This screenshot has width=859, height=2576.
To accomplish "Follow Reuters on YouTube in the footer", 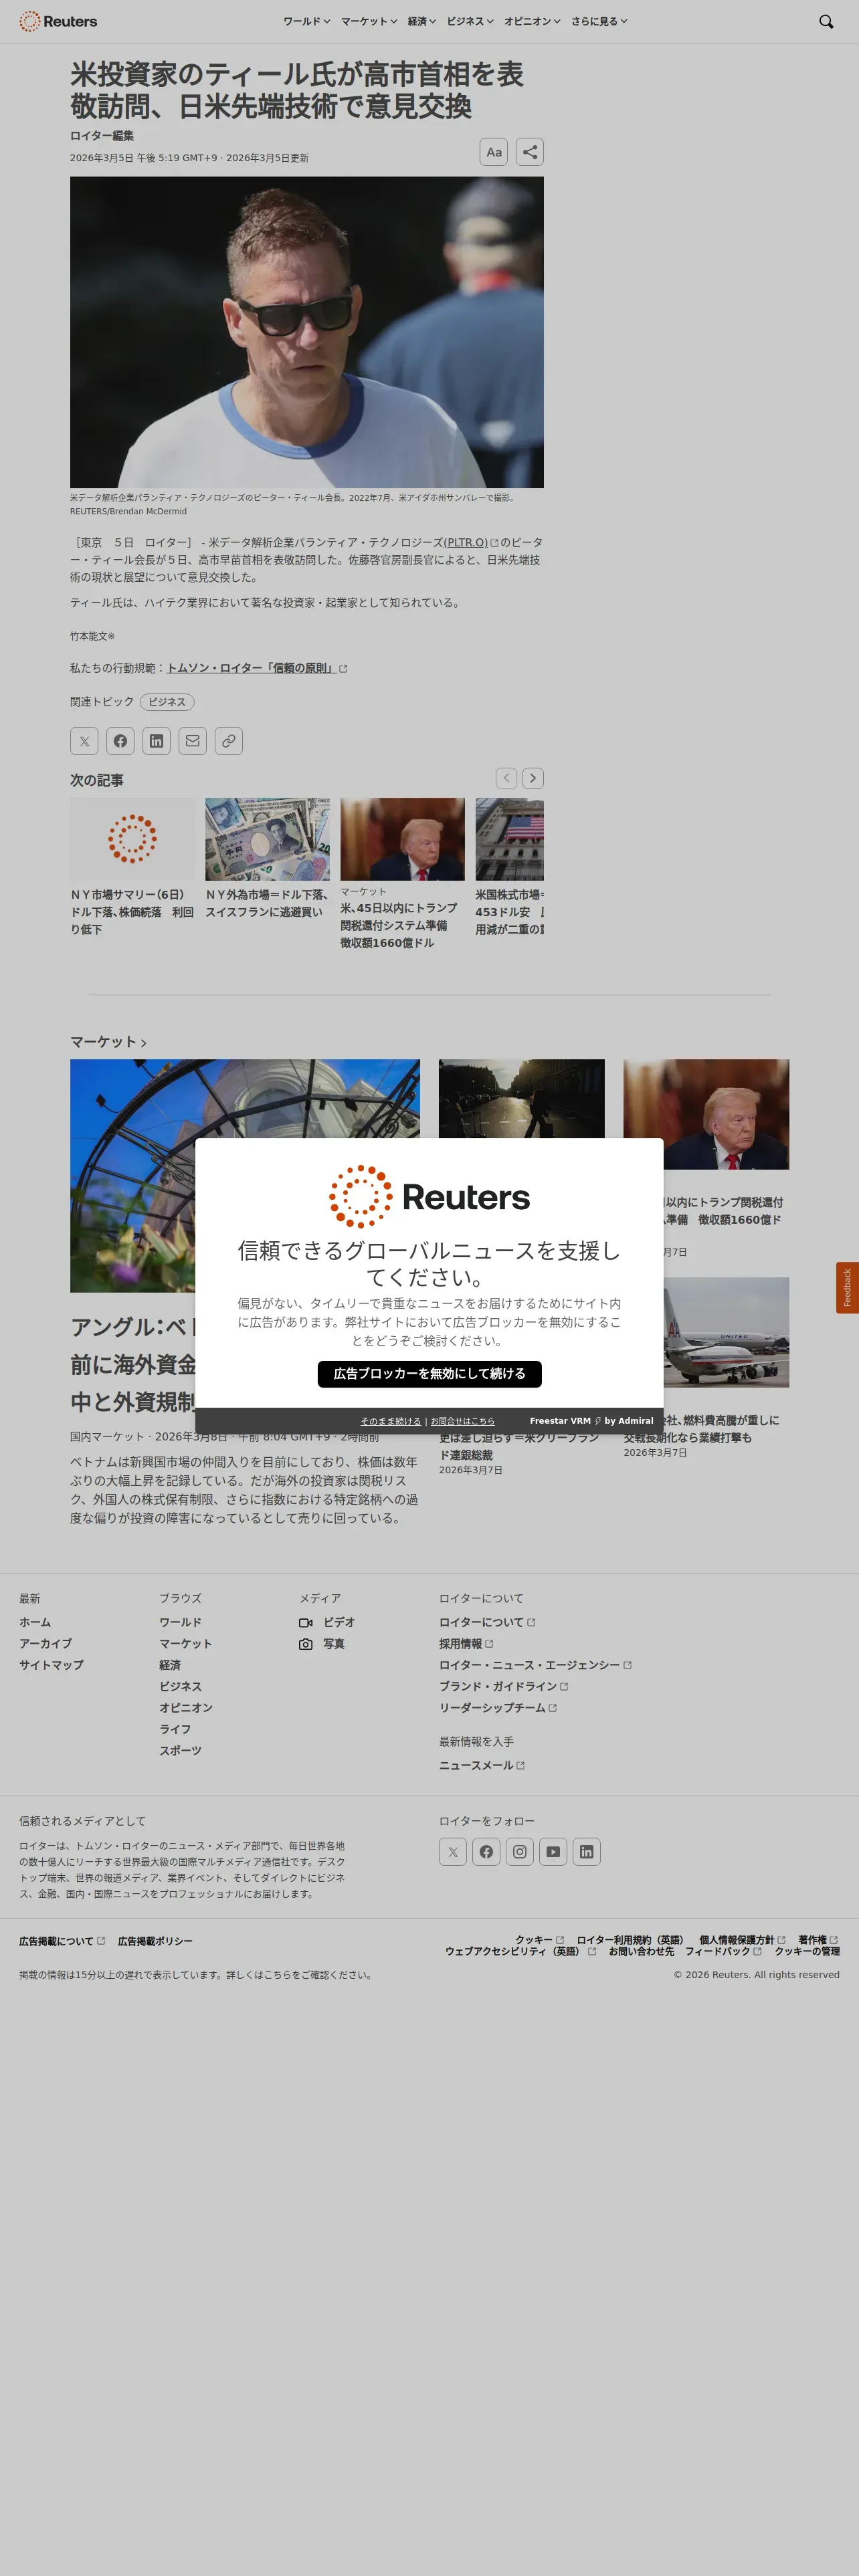I will (553, 1852).
